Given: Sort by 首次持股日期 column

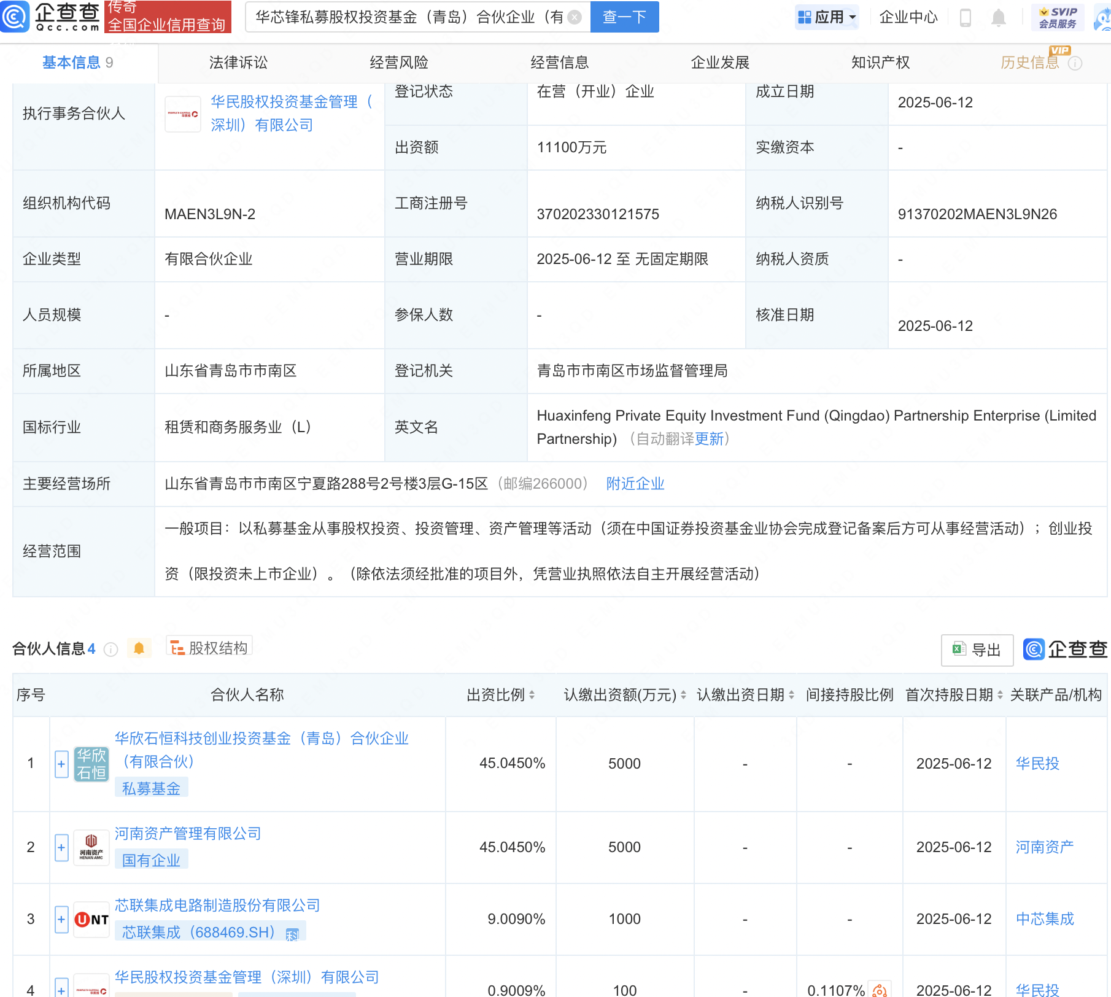Looking at the screenshot, I should click(1000, 695).
